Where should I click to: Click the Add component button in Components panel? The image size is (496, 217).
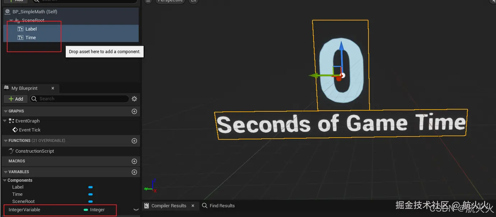16,1
